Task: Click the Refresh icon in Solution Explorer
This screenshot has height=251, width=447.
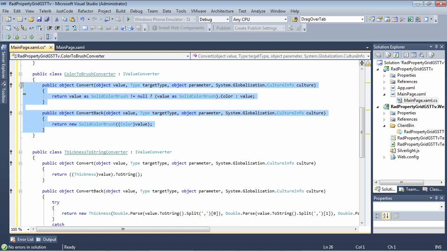Action: click(x=396, y=55)
